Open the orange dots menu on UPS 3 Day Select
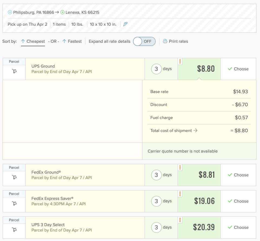 tap(180, 220)
